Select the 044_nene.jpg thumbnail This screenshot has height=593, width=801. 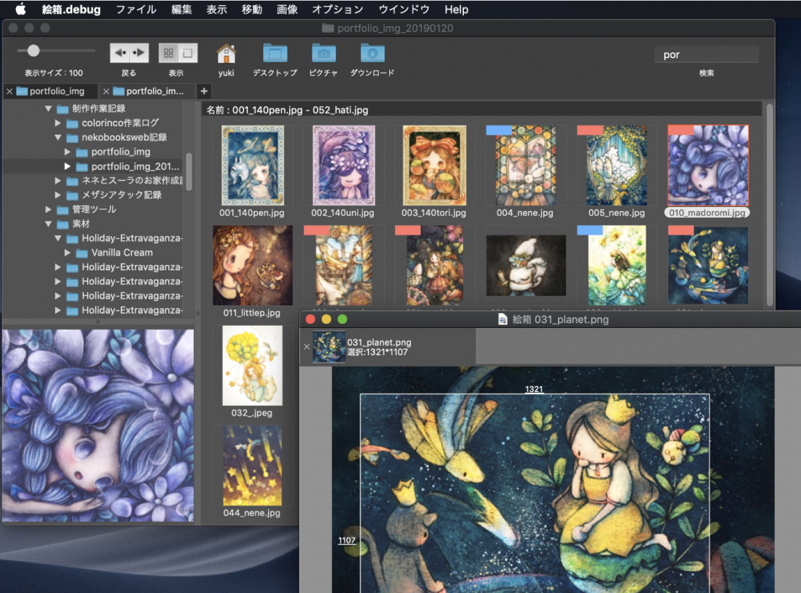point(252,465)
